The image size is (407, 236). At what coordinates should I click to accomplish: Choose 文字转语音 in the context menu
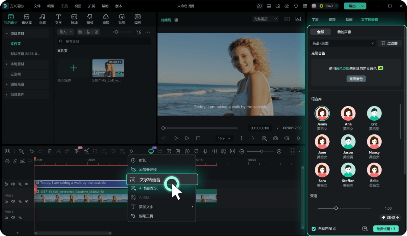click(x=162, y=180)
